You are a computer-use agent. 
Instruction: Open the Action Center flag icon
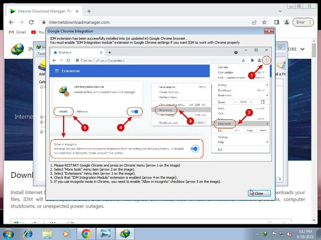[x=274, y=234]
